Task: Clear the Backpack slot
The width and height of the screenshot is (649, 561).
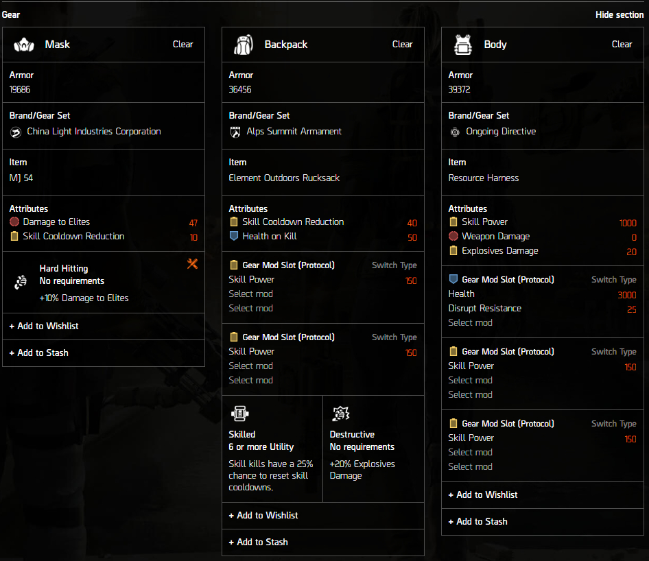Action: point(402,45)
